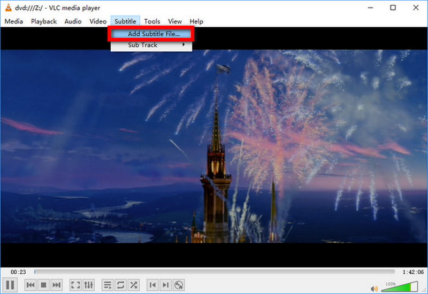The width and height of the screenshot is (428, 294).
Task: Click the green volume slider
Action: coord(401,286)
